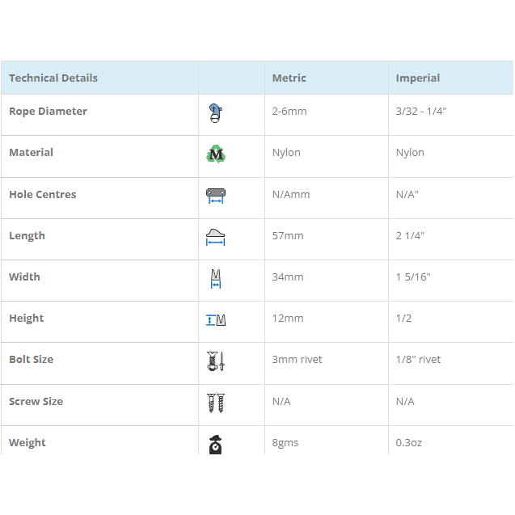Click the Rope Diameter row label
Image resolution: width=515 pixels, height=515 pixels.
click(48, 112)
